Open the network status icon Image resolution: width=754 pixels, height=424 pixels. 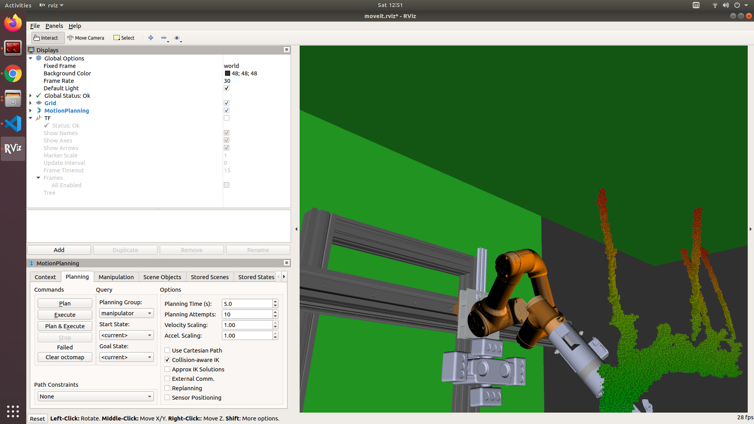pyautogui.click(x=715, y=5)
